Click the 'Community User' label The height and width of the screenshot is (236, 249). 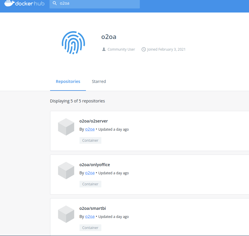[121, 49]
